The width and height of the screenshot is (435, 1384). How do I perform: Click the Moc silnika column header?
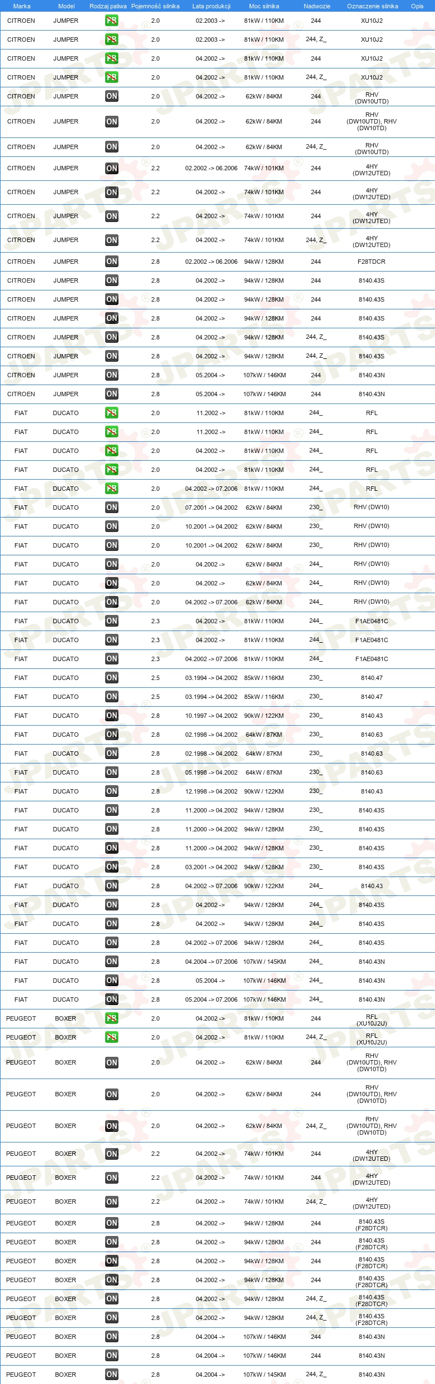pyautogui.click(x=264, y=6)
